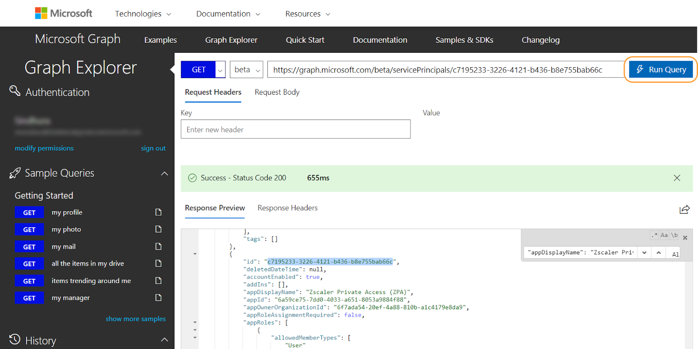The height and width of the screenshot is (349, 698).
Task: Select the Response Preview tab
Action: (x=215, y=208)
